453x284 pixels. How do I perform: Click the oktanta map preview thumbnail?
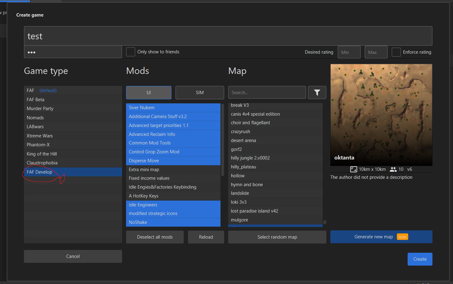[381, 115]
